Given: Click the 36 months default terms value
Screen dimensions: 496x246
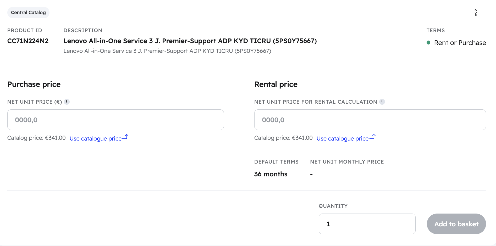Looking at the screenshot, I should click(x=271, y=174).
